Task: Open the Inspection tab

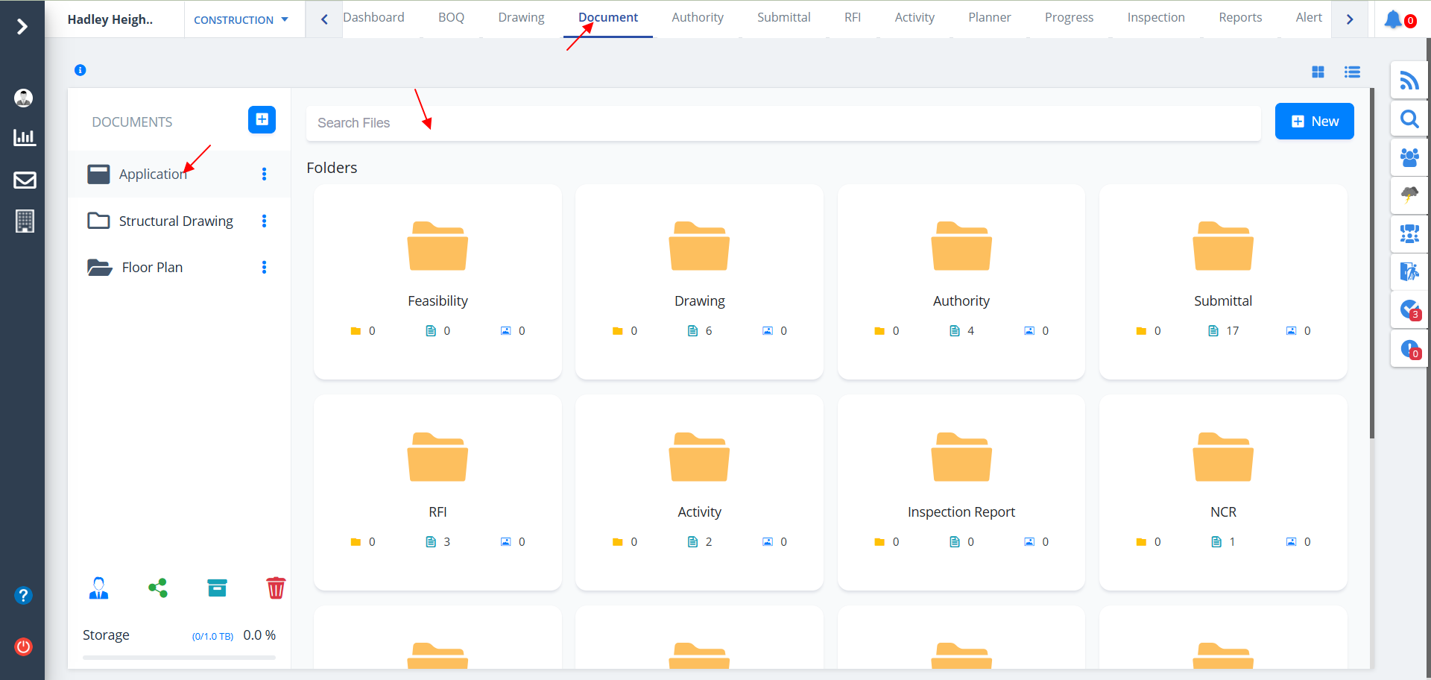Action: [x=1155, y=18]
